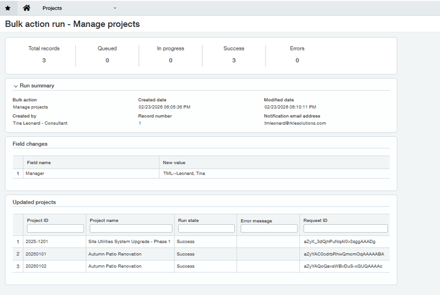Sort by Project ID column header
Screen dimensions: 440x295
click(x=38, y=220)
